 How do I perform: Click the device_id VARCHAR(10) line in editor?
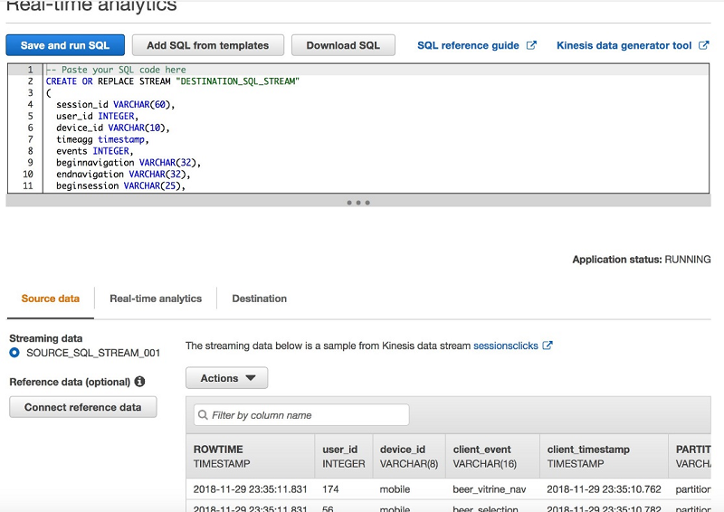pyautogui.click(x=113, y=128)
